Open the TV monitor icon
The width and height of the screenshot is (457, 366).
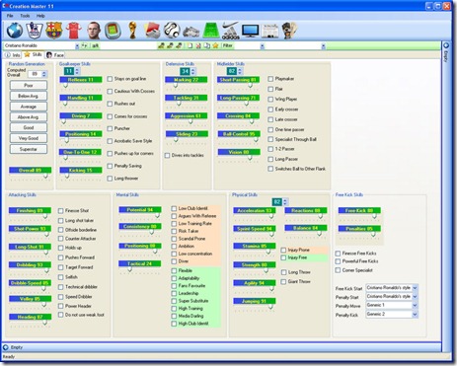pos(250,31)
